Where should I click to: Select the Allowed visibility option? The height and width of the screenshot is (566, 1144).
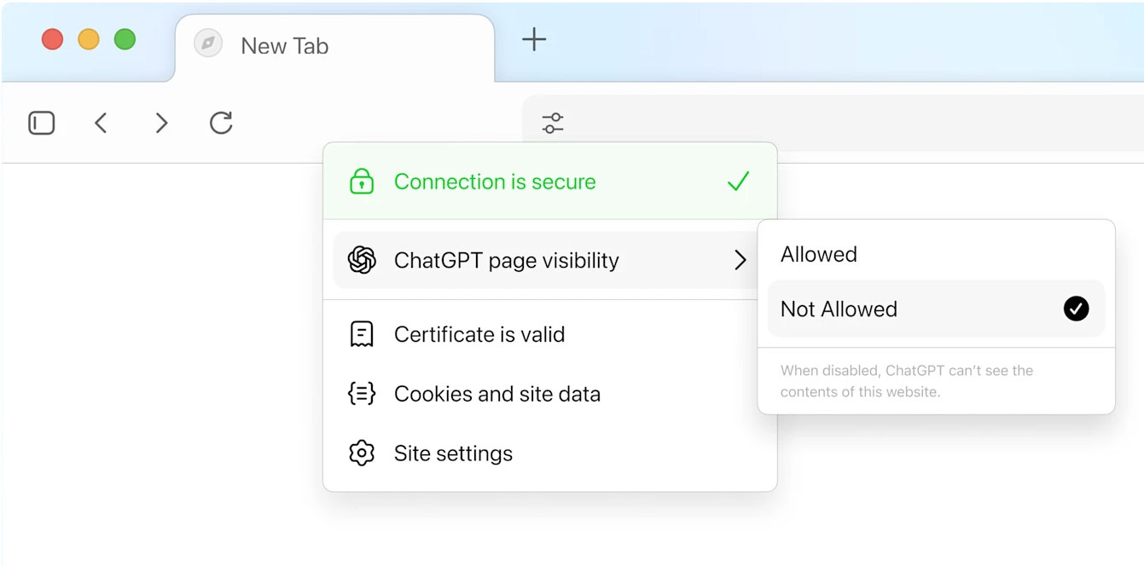coord(819,254)
